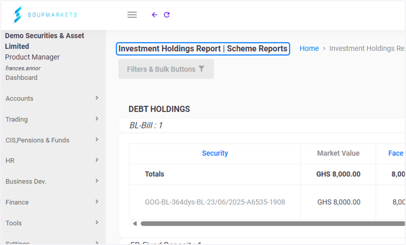Image resolution: width=406 pixels, height=245 pixels.
Task: Open the Trading sidebar menu
Action: pyautogui.click(x=52, y=119)
